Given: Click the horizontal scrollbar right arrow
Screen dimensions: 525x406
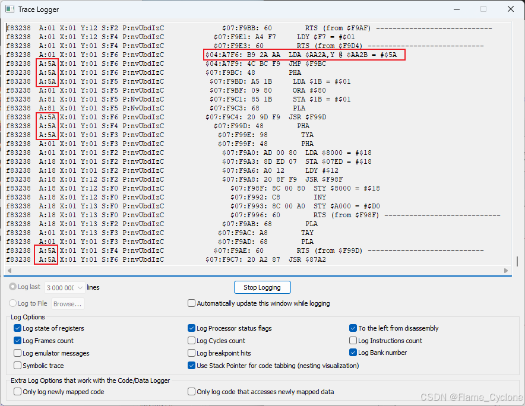Looking at the screenshot, I should [506, 271].
